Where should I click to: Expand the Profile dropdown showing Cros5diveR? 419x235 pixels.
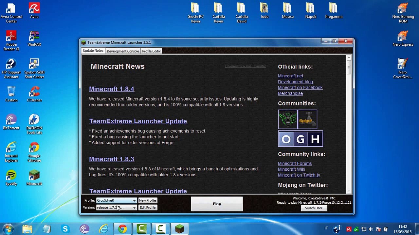tap(116, 200)
